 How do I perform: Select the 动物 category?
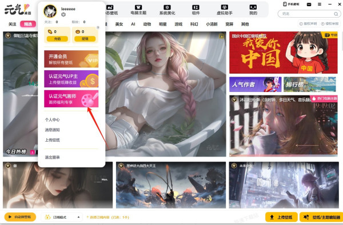(x=147, y=24)
